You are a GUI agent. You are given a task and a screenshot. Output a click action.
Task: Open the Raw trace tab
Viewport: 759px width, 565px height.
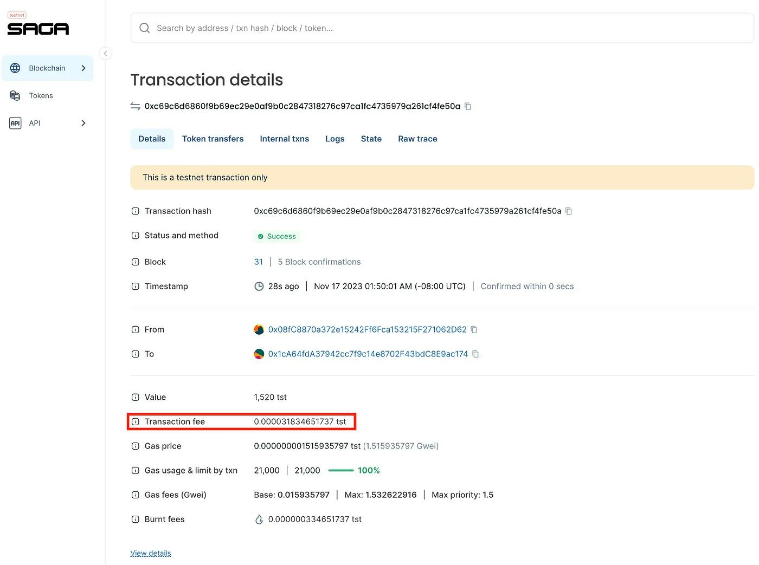pyautogui.click(x=417, y=139)
